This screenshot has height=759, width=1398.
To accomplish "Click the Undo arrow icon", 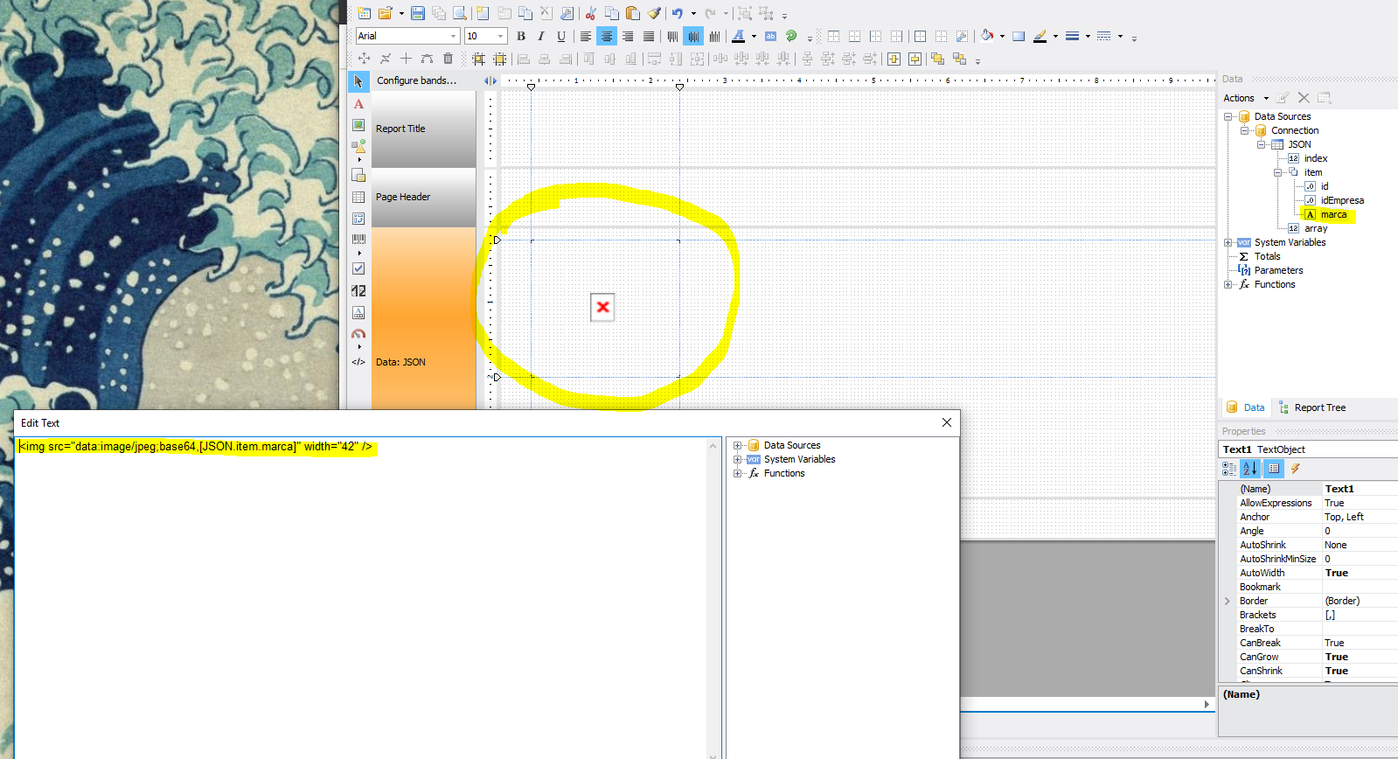I will [678, 13].
